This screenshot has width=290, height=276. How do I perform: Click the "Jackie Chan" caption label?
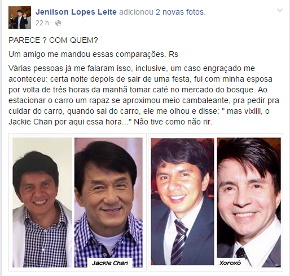point(110,263)
